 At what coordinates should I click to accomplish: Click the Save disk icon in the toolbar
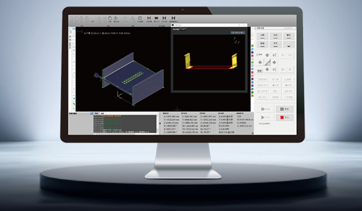point(82,18)
